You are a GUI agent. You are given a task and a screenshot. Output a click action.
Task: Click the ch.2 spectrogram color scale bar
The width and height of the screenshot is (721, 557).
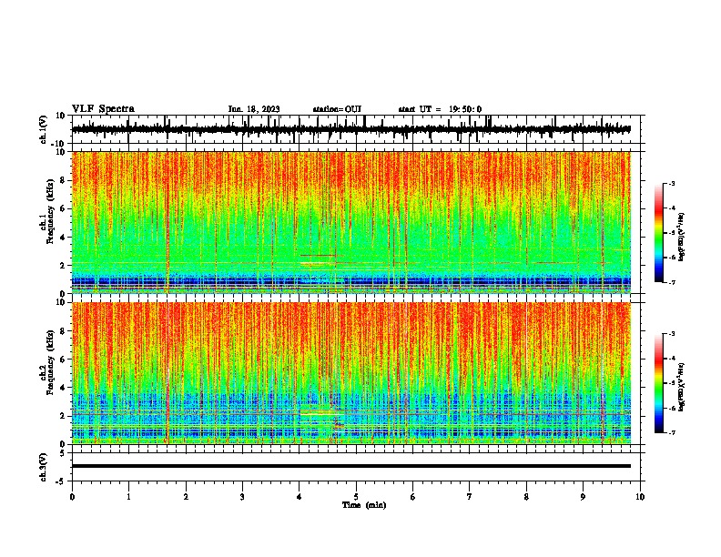click(x=659, y=383)
